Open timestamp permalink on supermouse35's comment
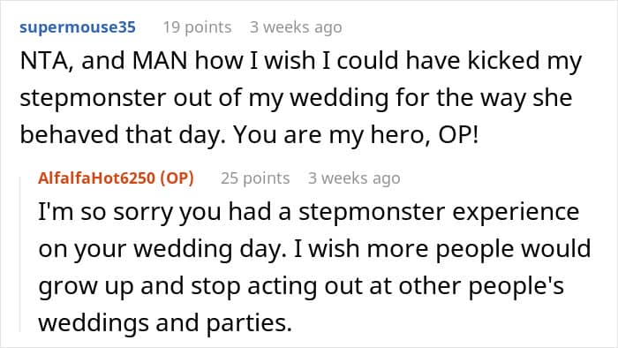Viewport: 618px width, 348px height. click(296, 27)
